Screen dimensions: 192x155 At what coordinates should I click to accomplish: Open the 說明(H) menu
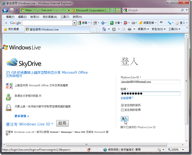tap(77, 17)
